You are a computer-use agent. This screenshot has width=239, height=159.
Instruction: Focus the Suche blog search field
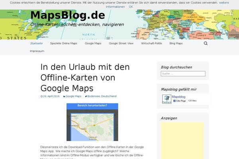(183, 74)
